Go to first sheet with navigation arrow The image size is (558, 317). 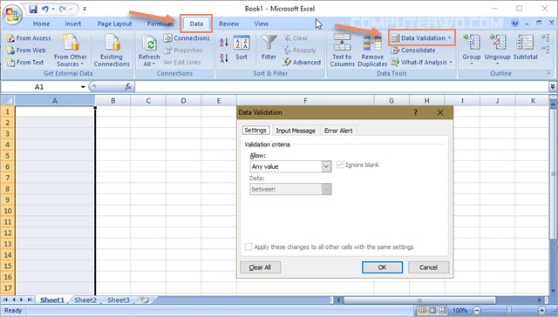pos(6,300)
